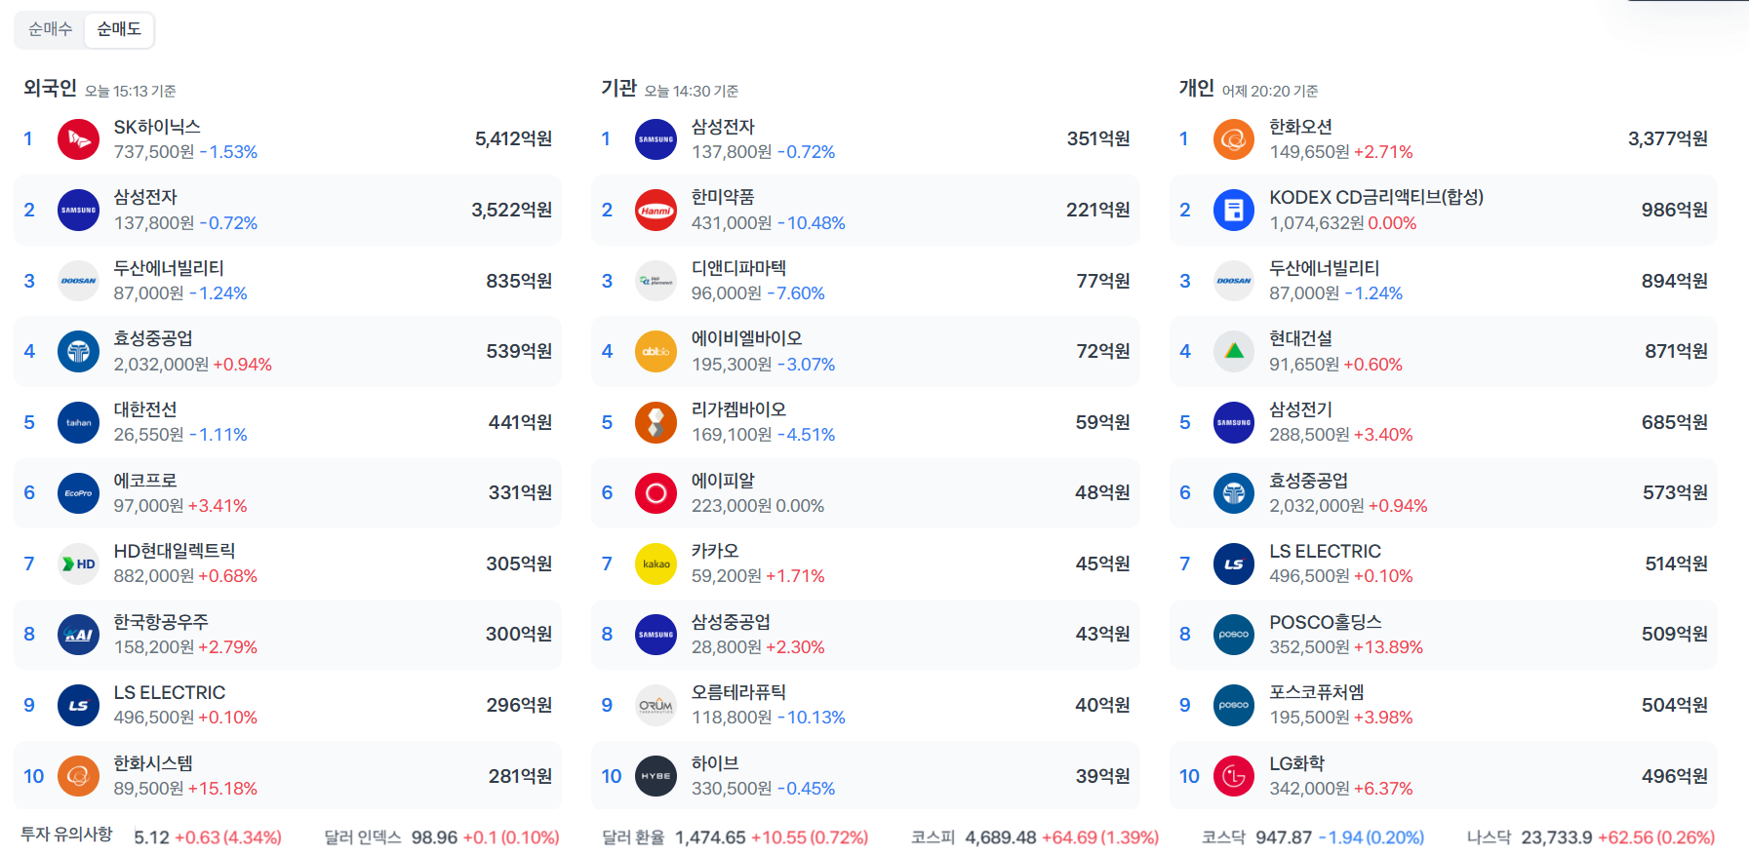Open 한화오션 stock in 개인 list
1749x855 pixels.
tap(1300, 127)
